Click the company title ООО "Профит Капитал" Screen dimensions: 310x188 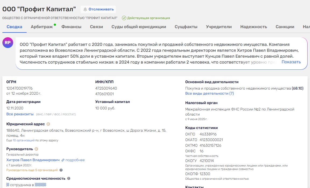click(x=39, y=9)
